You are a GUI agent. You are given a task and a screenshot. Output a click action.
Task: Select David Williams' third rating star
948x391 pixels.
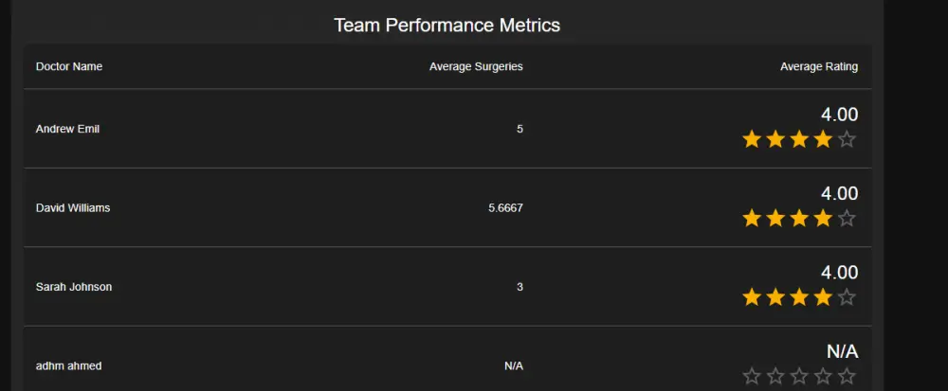pyautogui.click(x=799, y=219)
